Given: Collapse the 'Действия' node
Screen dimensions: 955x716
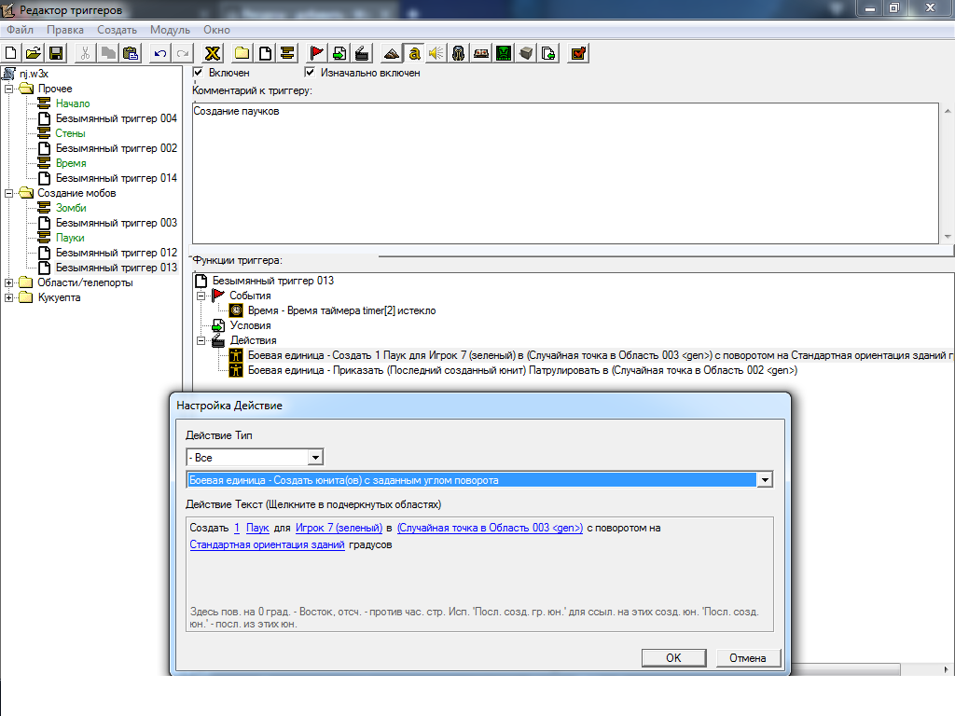Looking at the screenshot, I should pyautogui.click(x=201, y=341).
